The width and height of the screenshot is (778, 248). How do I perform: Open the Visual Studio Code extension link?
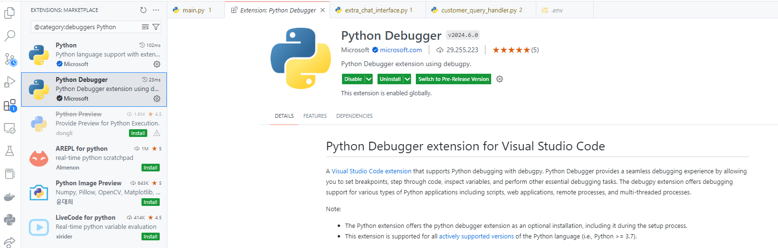(x=372, y=171)
